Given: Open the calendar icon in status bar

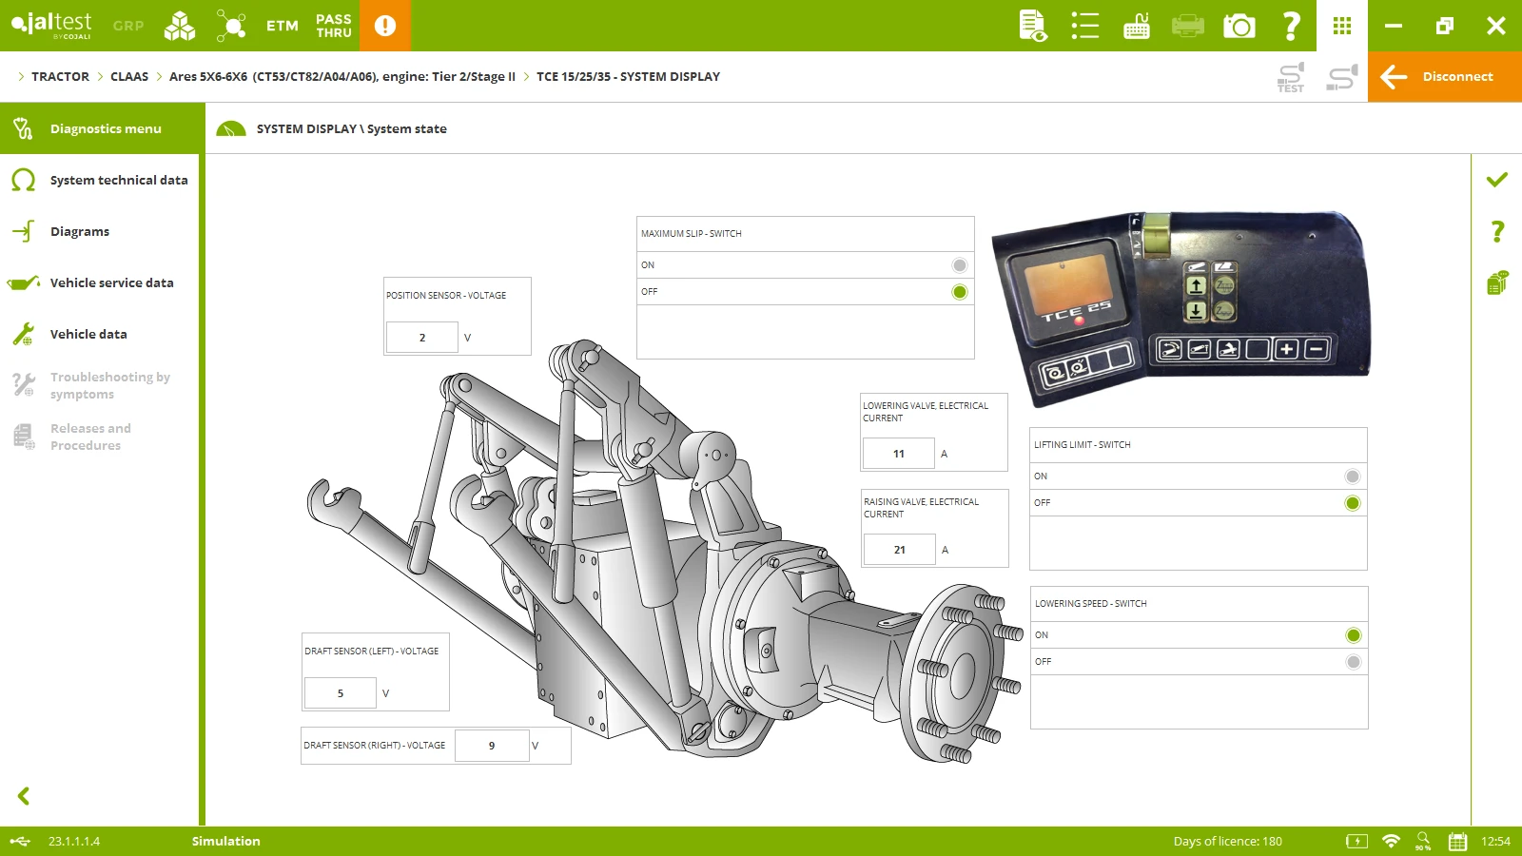Looking at the screenshot, I should pyautogui.click(x=1457, y=841).
